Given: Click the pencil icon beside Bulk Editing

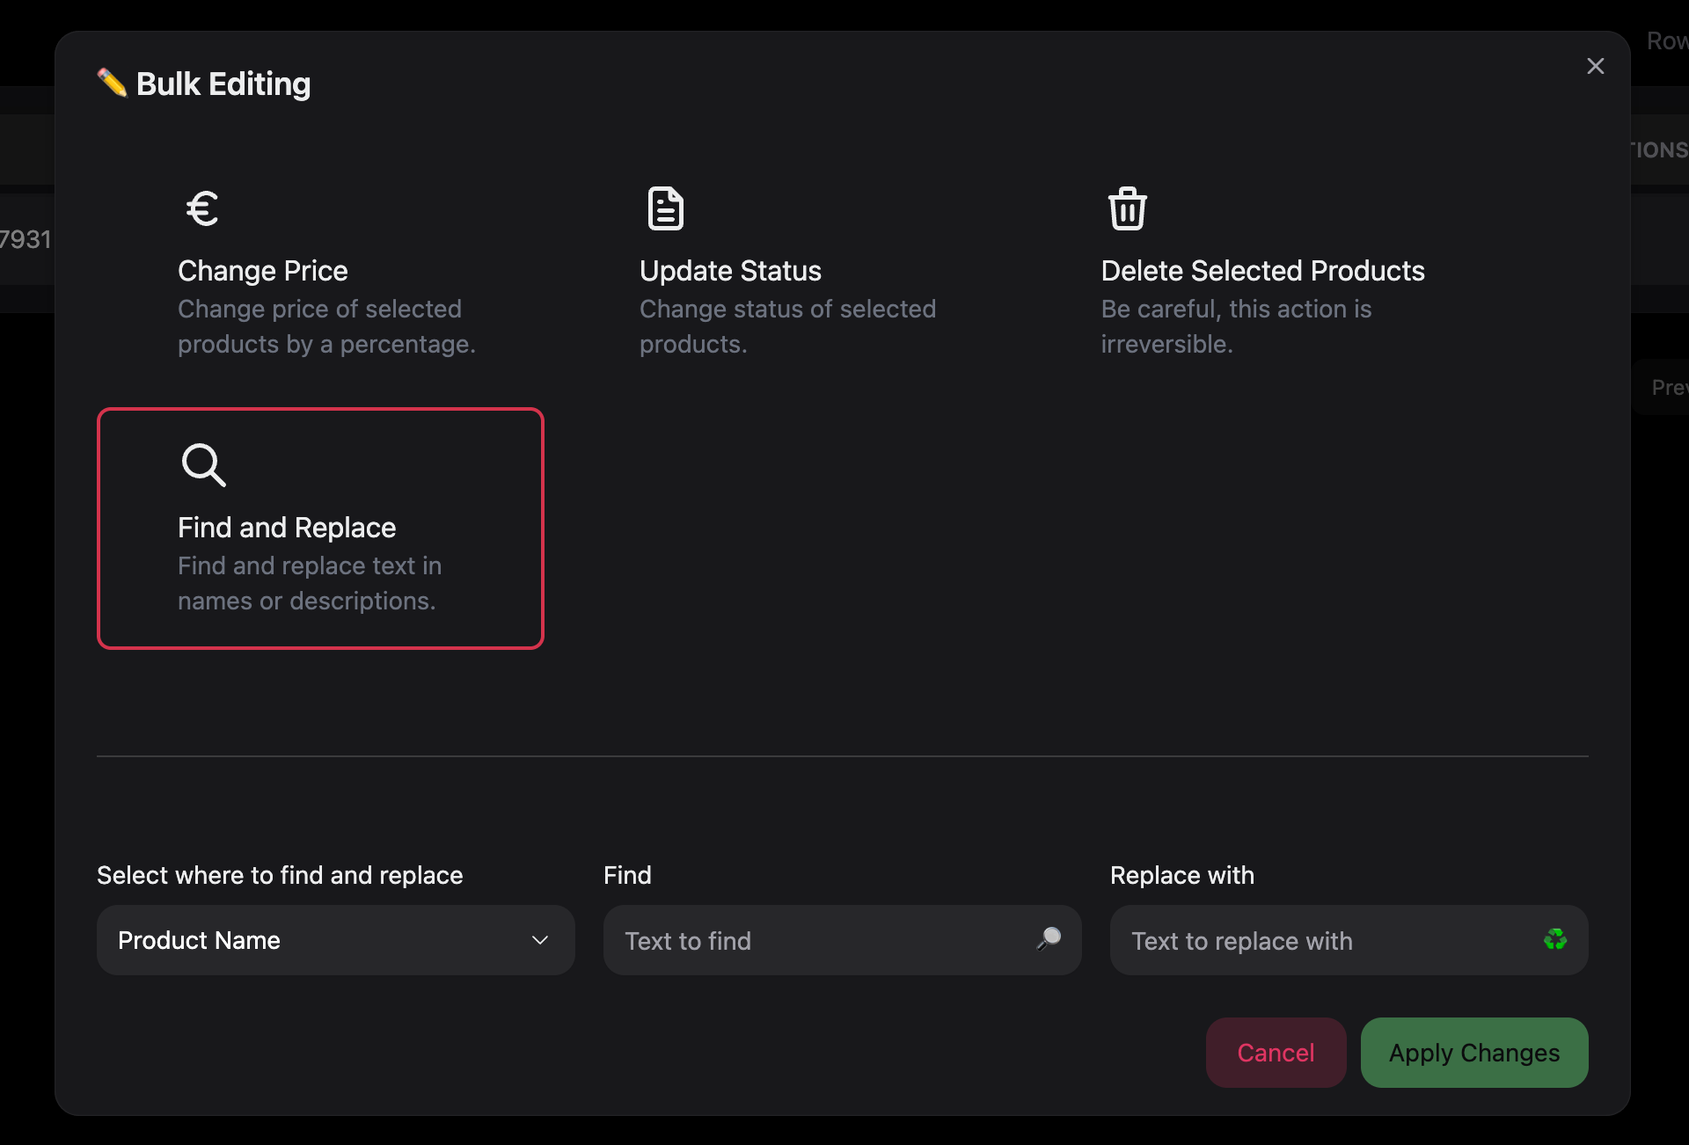Looking at the screenshot, I should tap(112, 83).
